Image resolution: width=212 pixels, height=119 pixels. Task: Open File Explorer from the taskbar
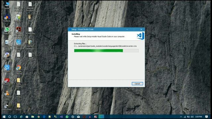pos(32,117)
